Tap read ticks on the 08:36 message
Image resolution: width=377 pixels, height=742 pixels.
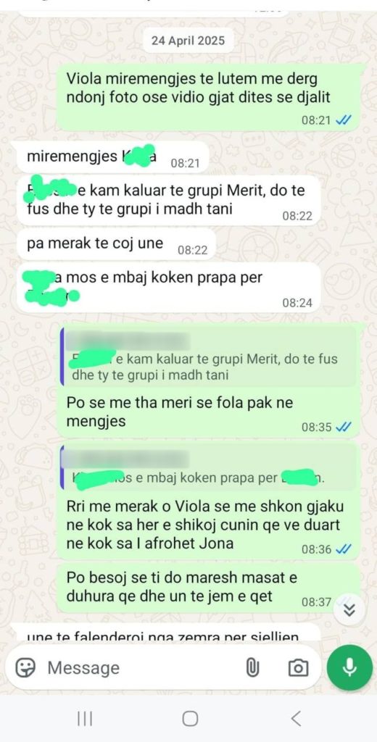click(x=343, y=549)
